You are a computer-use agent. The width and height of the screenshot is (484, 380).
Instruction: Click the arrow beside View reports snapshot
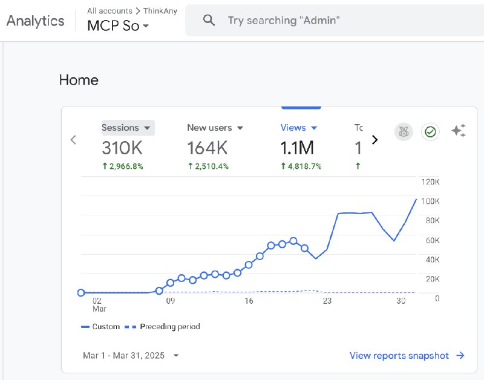point(460,355)
